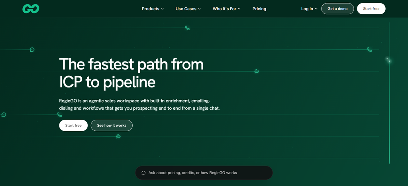Click the chat bubble icon in the ask bar

(143, 173)
